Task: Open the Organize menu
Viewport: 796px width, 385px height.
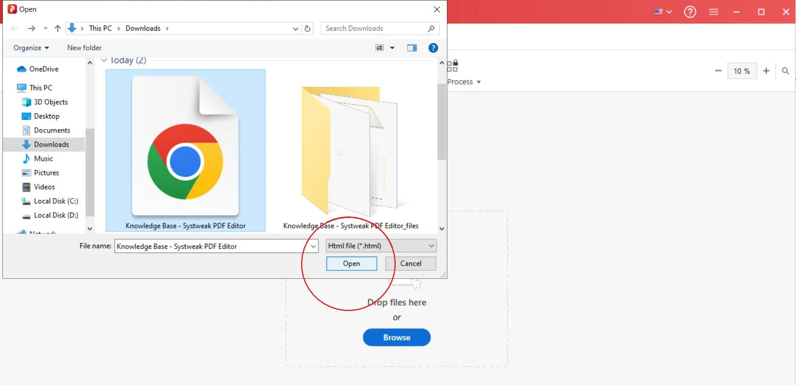Action: point(31,48)
